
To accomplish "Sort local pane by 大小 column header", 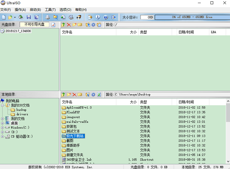I will 127,102.
